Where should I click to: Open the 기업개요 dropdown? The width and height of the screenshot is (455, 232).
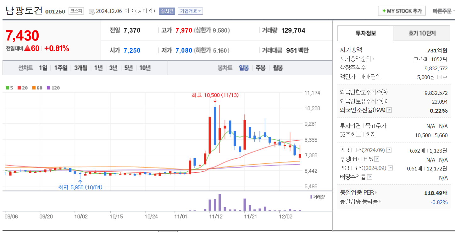tap(190, 11)
